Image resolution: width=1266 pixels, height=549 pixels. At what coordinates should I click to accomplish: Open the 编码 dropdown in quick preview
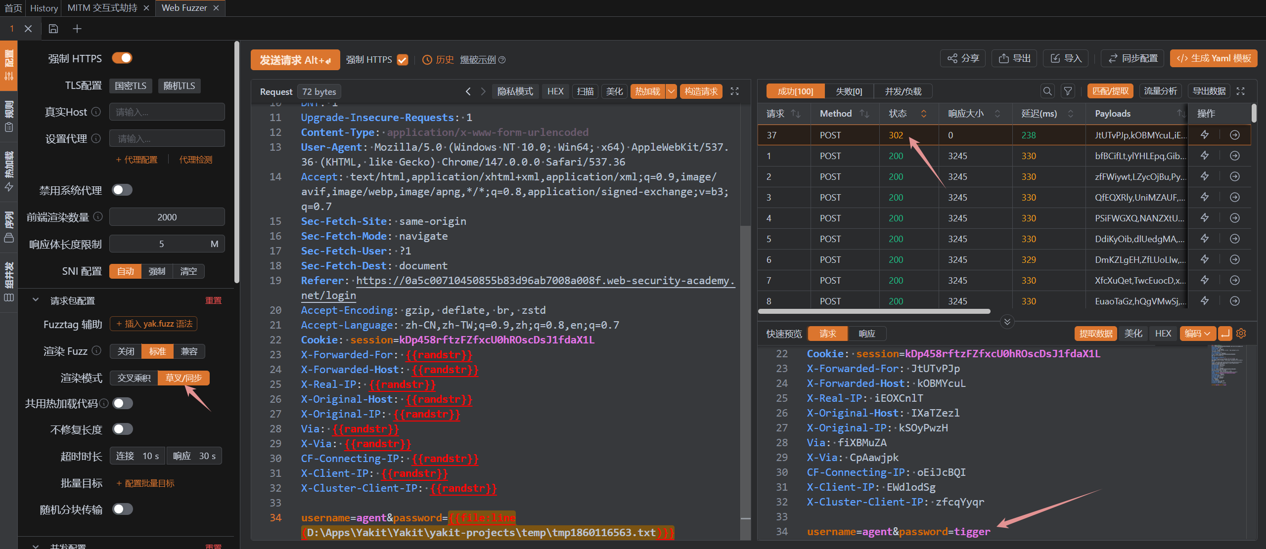click(x=1198, y=334)
